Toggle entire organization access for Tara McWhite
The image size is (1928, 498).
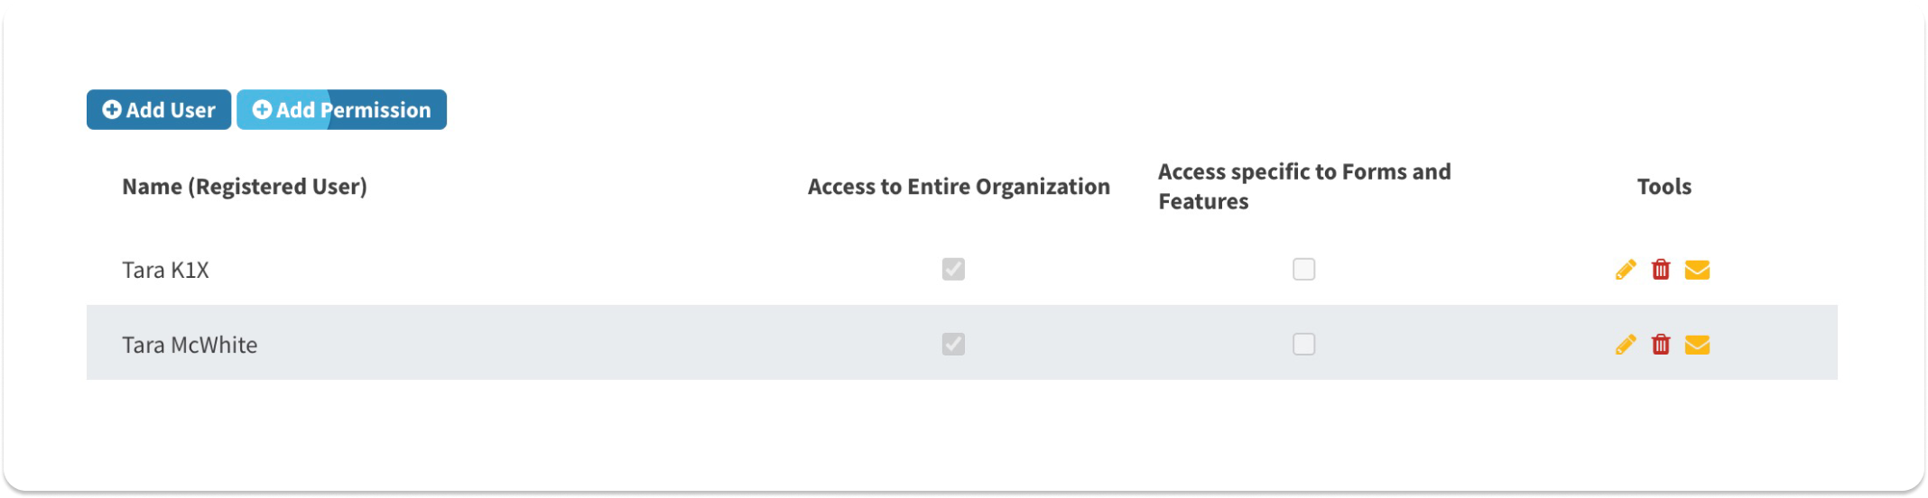(x=953, y=345)
